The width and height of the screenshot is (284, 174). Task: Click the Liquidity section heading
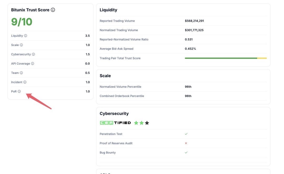click(x=108, y=10)
